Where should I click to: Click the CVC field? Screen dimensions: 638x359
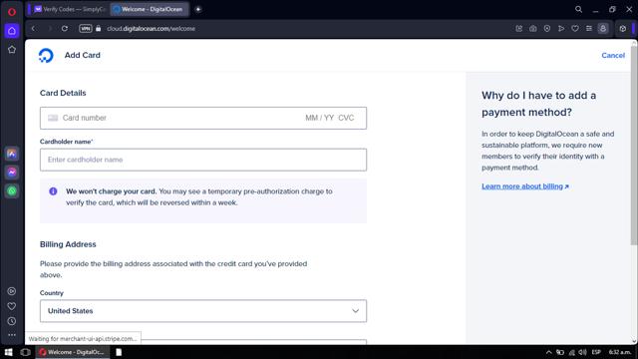(x=346, y=118)
